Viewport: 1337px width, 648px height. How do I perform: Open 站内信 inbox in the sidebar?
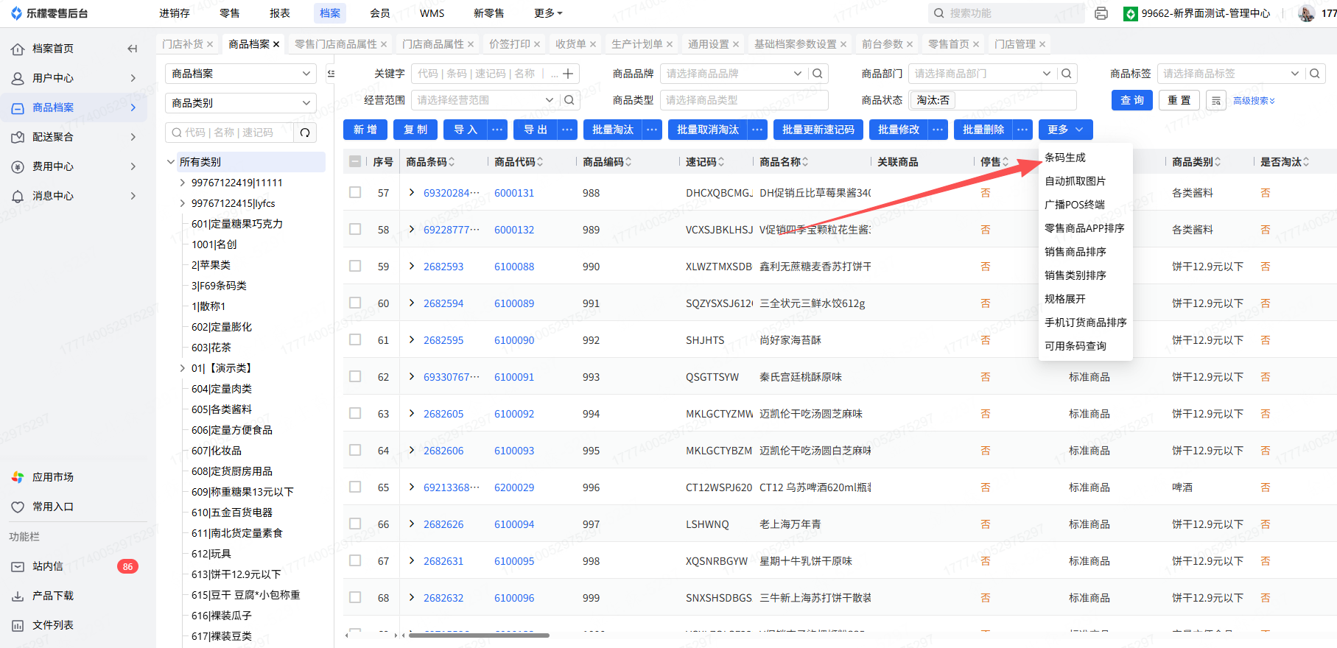coord(48,566)
